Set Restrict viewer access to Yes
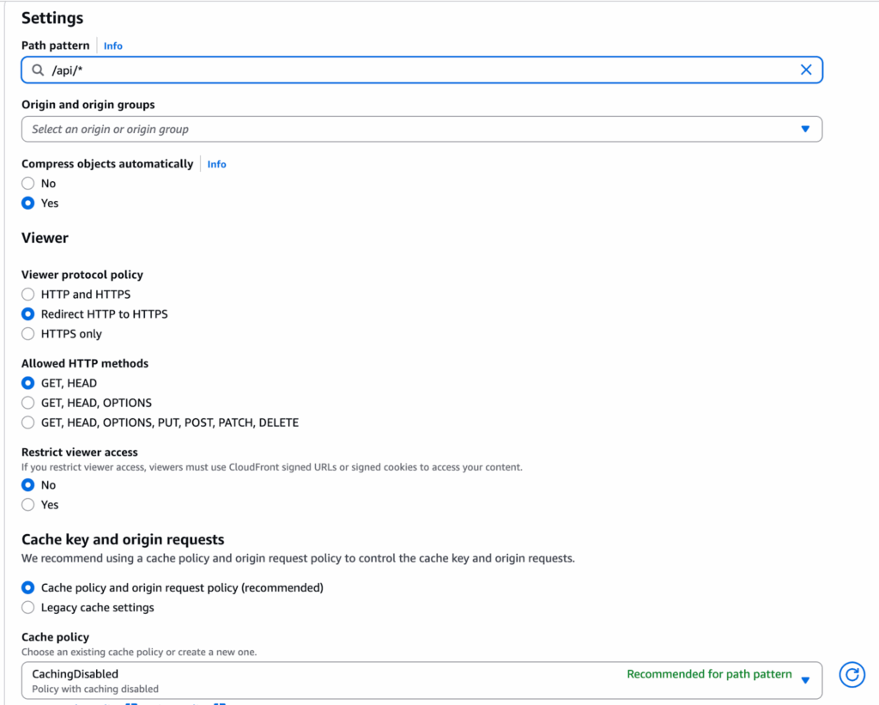The height and width of the screenshot is (705, 879). 28,505
